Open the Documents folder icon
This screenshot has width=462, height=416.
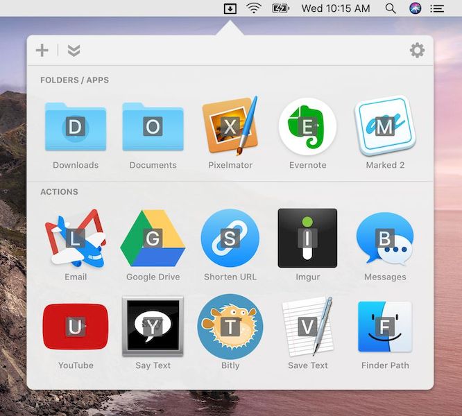click(153, 127)
